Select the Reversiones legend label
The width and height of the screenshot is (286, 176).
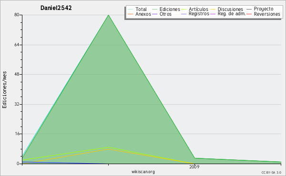(267, 14)
